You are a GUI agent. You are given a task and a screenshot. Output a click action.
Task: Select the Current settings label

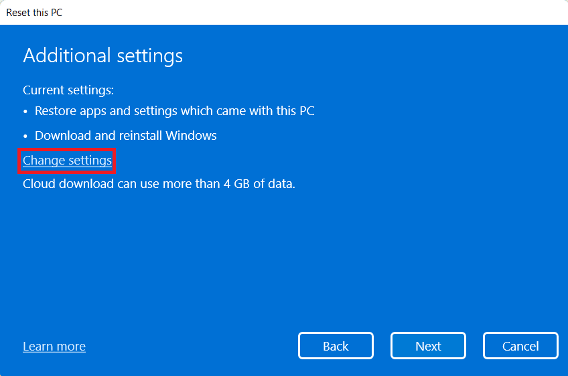68,90
